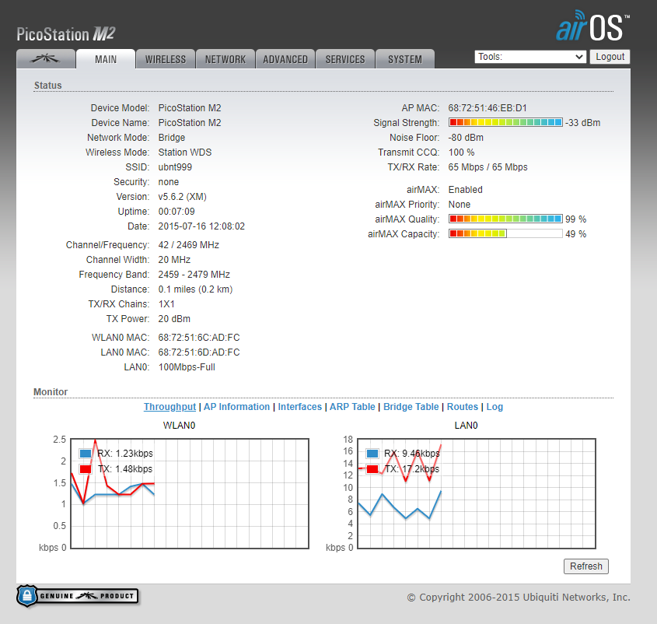The width and height of the screenshot is (657, 624).
Task: Click the LAN0 throughput graph
Action: point(477,493)
